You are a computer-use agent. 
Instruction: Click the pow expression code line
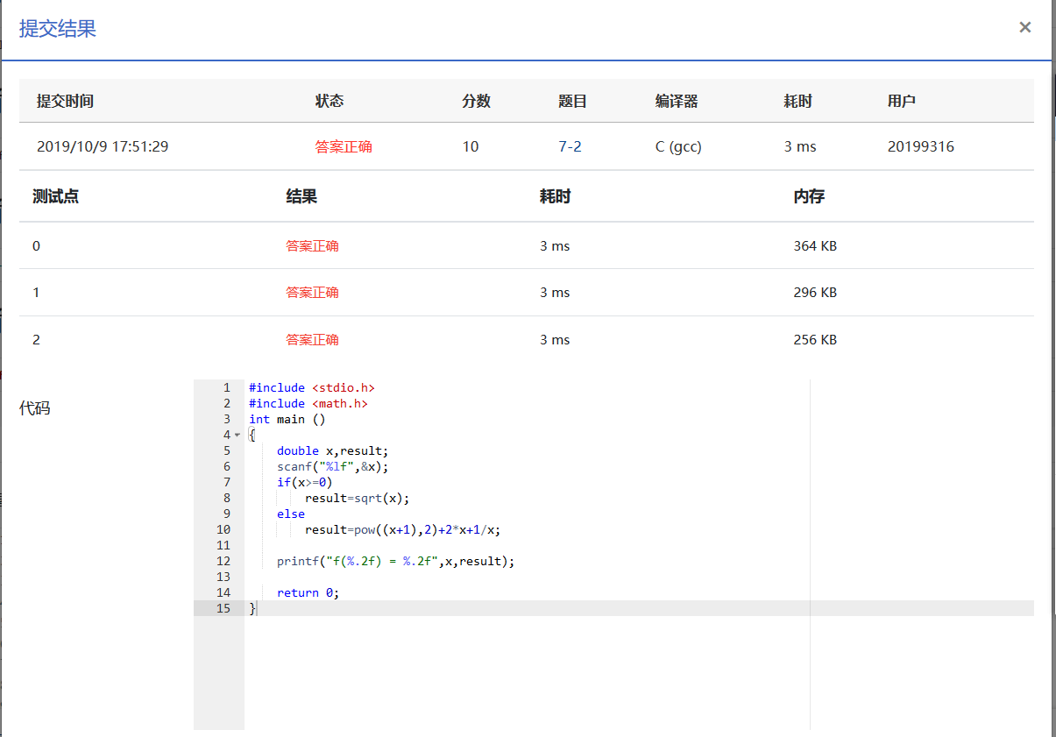402,529
